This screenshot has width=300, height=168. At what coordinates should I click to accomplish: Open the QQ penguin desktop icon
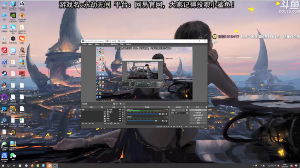point(4,85)
